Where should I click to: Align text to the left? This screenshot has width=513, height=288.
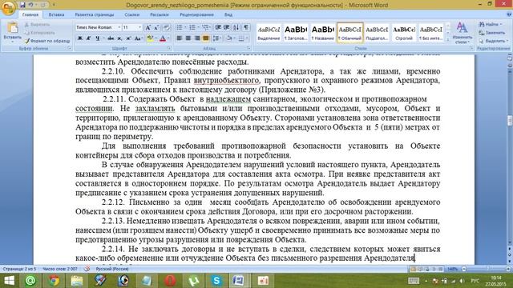click(180, 38)
